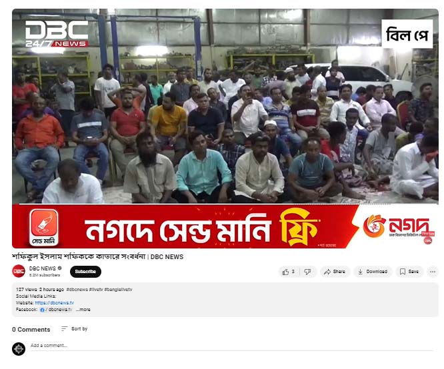Open the DBC NEWS channel name link
This screenshot has height=369, width=444.
coord(43,268)
